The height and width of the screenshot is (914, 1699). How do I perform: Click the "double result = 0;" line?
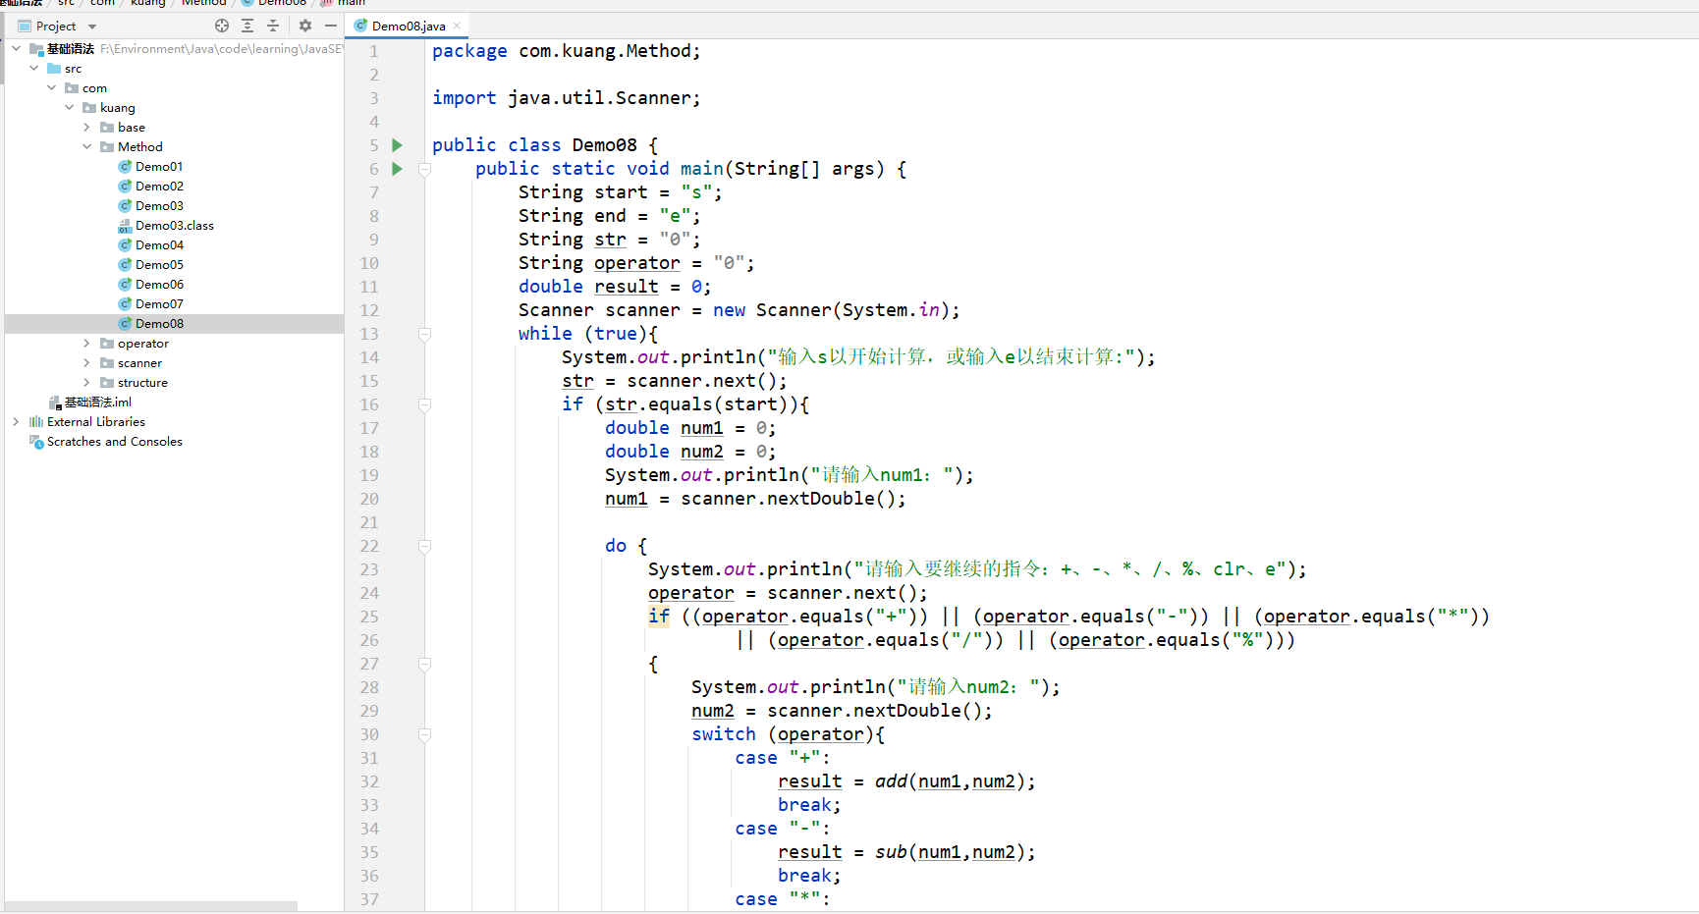point(615,287)
